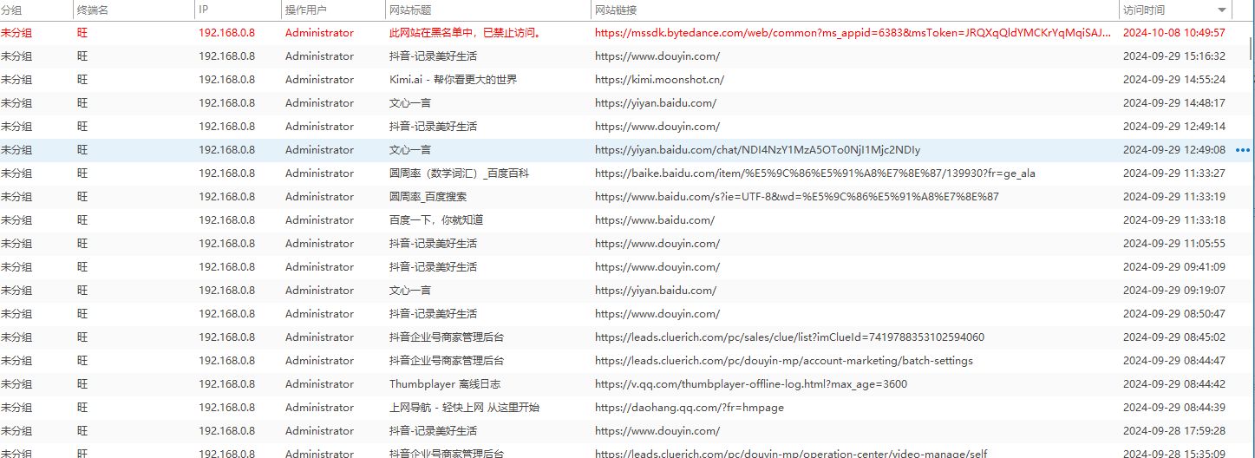
Task: Open the three-dots menu on highlighted row
Action: tap(1244, 150)
